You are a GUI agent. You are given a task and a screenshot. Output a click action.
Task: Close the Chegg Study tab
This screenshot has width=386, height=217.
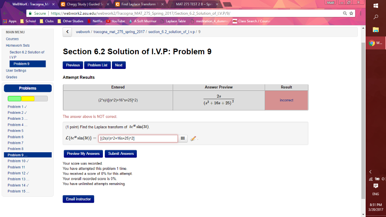click(108, 4)
